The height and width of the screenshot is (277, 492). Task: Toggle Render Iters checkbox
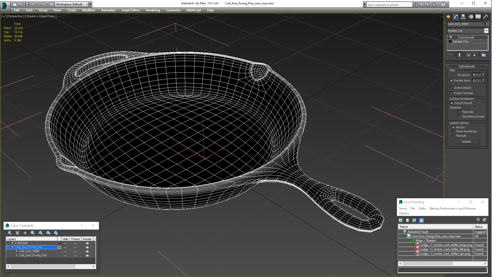[452, 81]
